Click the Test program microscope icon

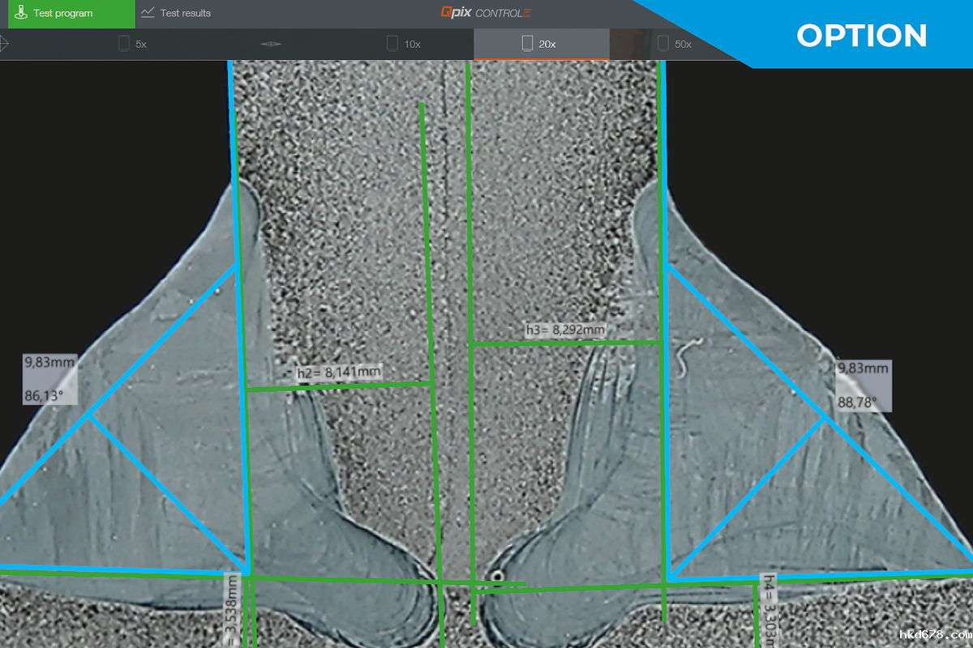pos(21,13)
